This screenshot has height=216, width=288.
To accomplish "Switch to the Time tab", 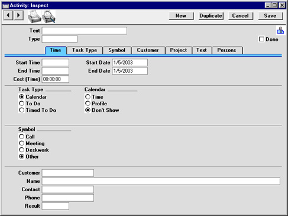I will (56, 50).
